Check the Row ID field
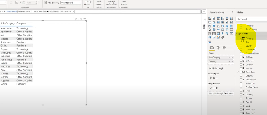The image size is (267, 115). pyautogui.click(x=241, y=102)
